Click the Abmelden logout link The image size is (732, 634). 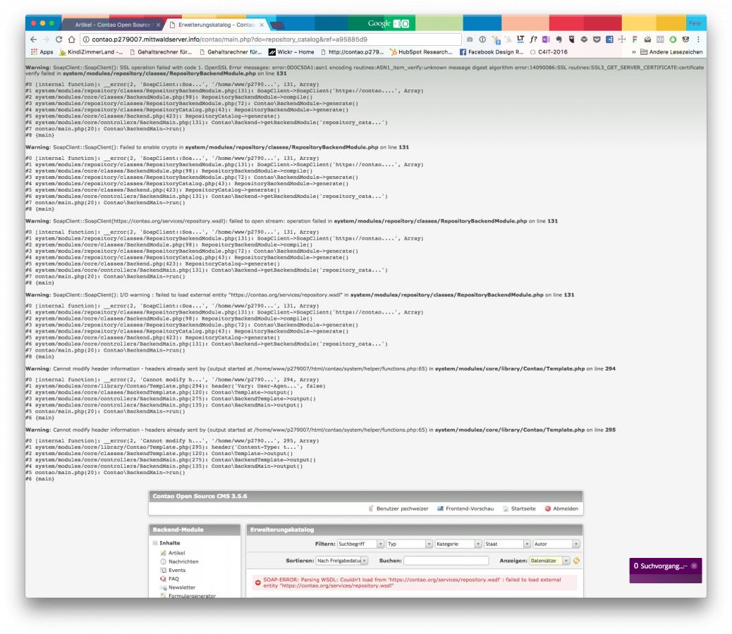561,509
